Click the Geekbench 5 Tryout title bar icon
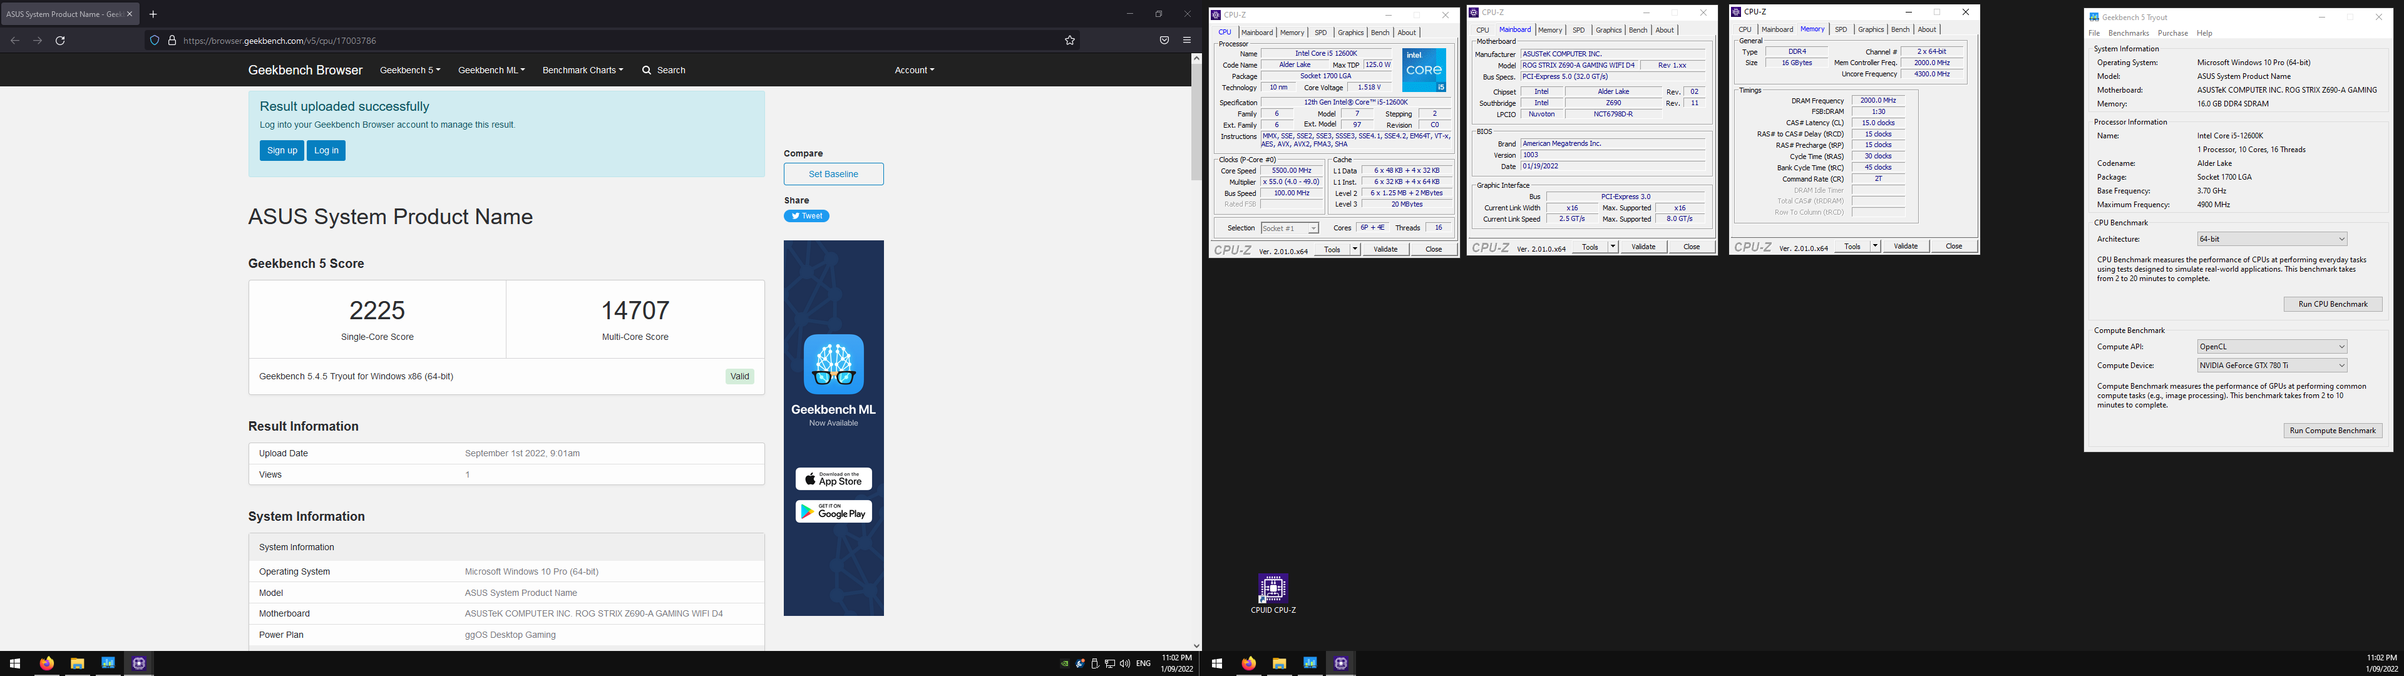Image resolution: width=2404 pixels, height=676 pixels. tap(2095, 17)
